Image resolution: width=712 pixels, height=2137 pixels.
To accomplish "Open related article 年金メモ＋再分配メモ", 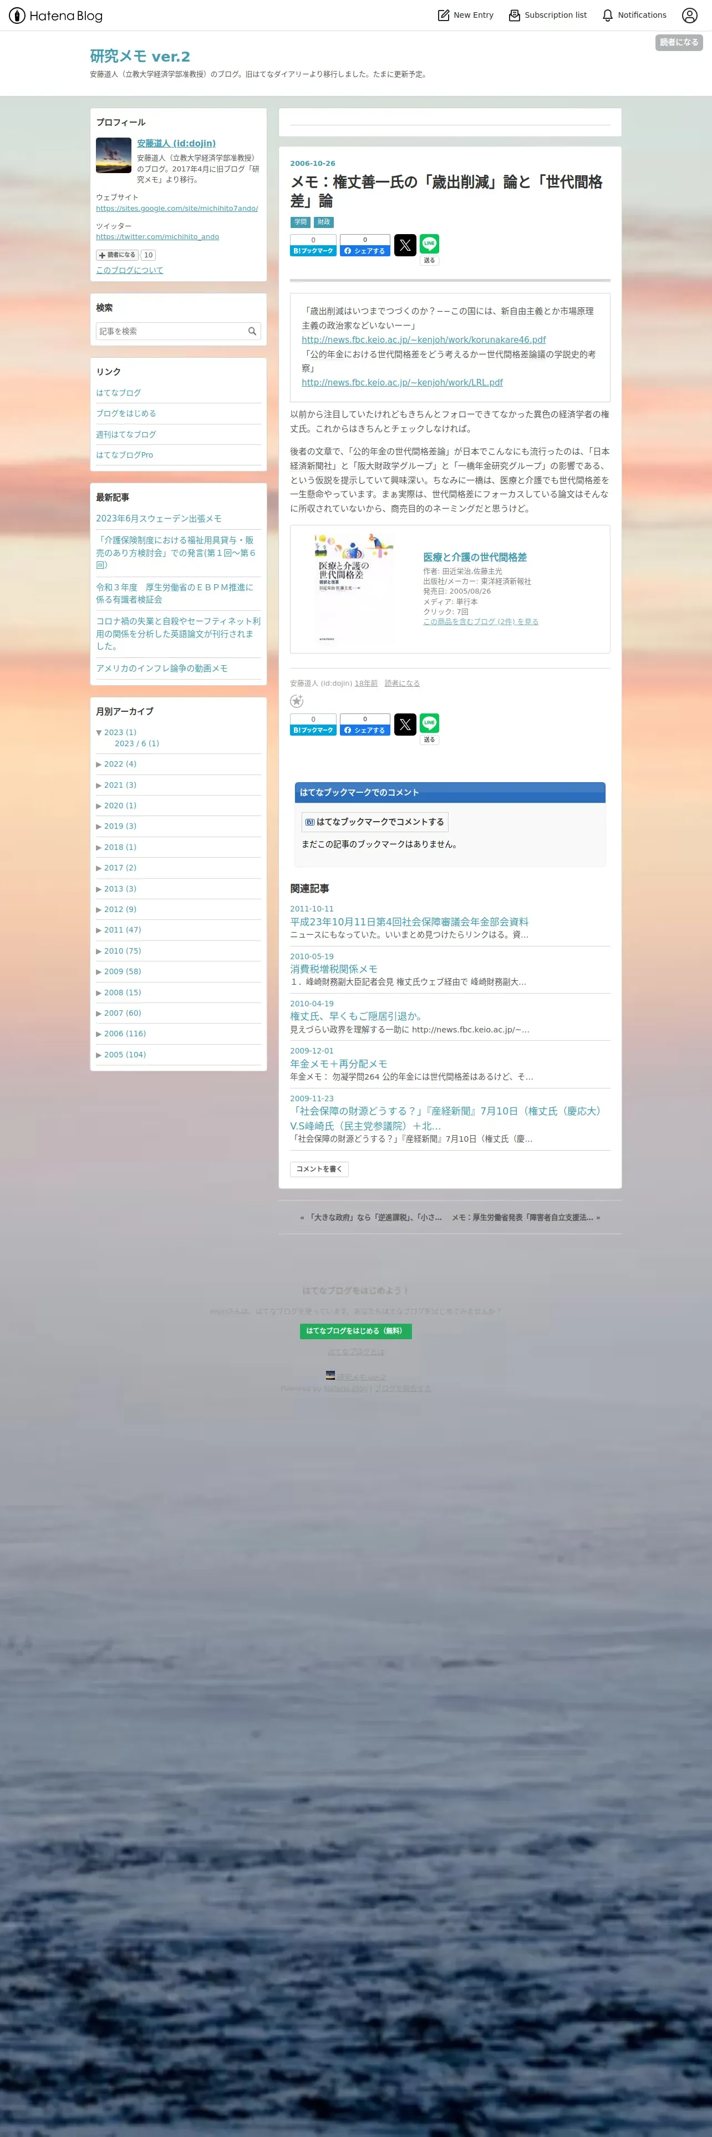I will coord(338,1064).
